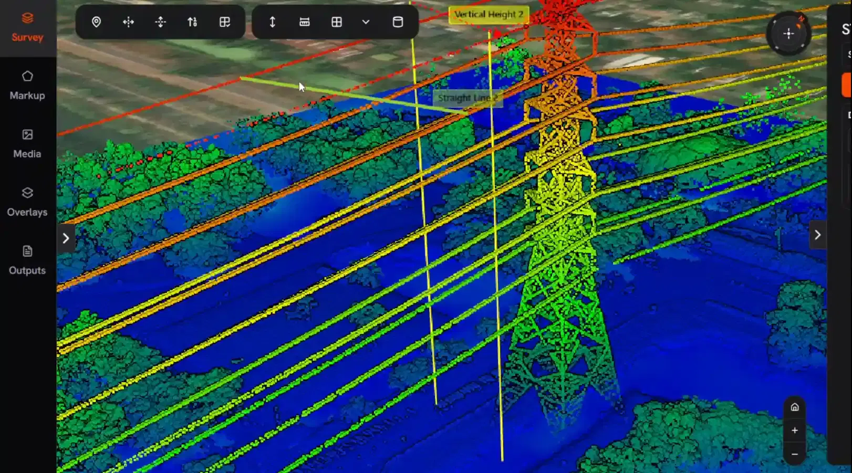
Task: Open the area selection grid tool
Action: click(225, 22)
